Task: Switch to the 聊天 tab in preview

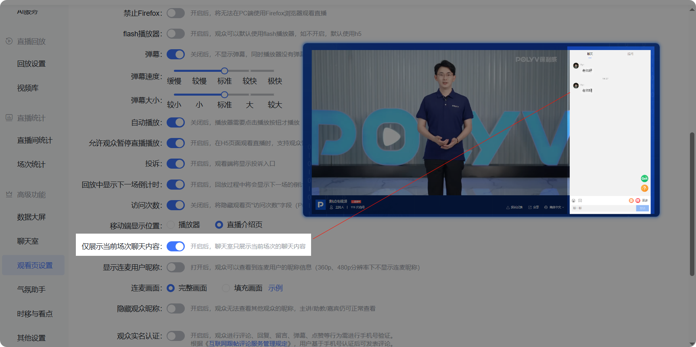Action: coord(590,54)
